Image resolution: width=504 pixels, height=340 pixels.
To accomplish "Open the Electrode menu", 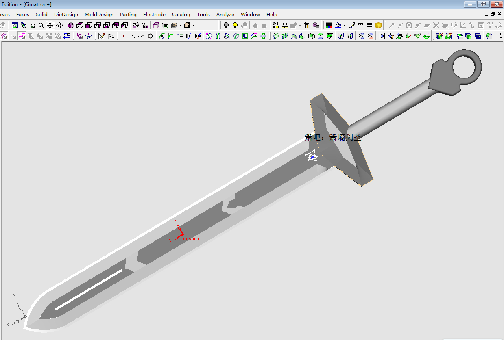I will click(x=154, y=14).
